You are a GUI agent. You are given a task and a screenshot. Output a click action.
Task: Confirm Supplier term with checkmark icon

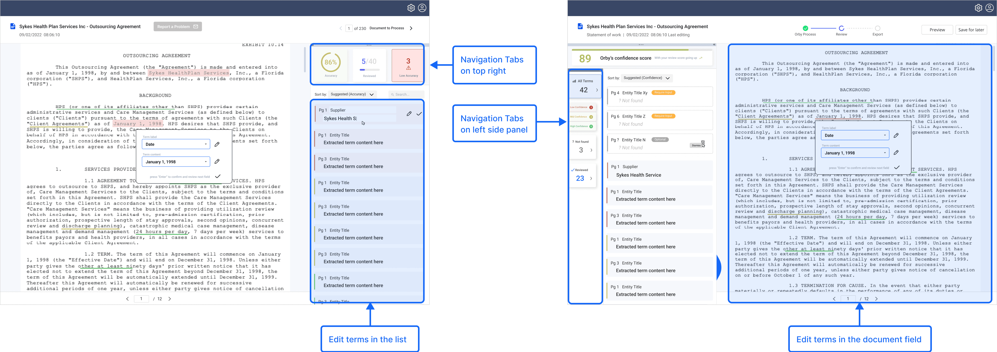pyautogui.click(x=419, y=114)
